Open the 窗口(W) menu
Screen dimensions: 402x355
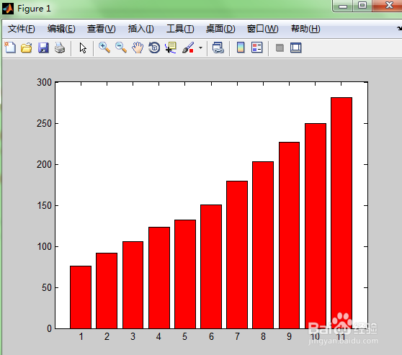pyautogui.click(x=262, y=29)
